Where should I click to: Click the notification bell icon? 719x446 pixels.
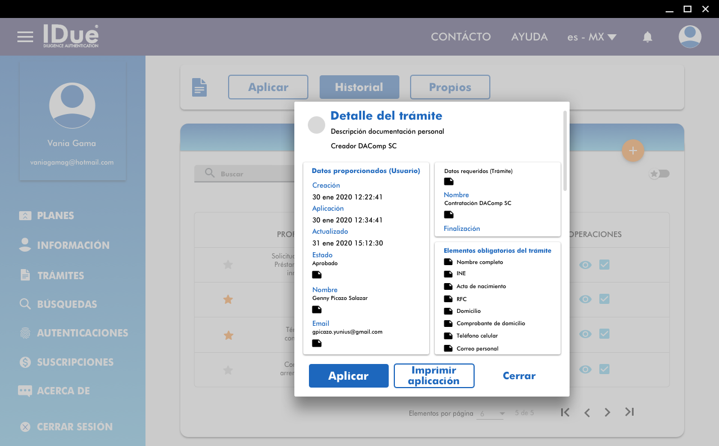coord(647,37)
